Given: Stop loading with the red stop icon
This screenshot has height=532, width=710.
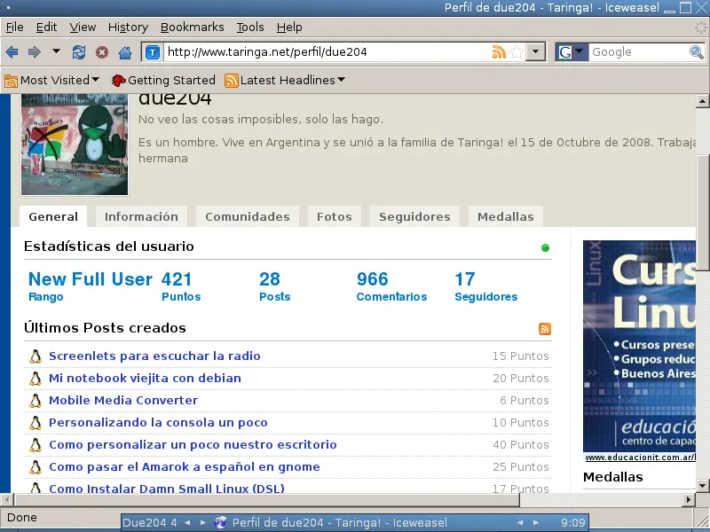Looking at the screenshot, I should point(102,52).
